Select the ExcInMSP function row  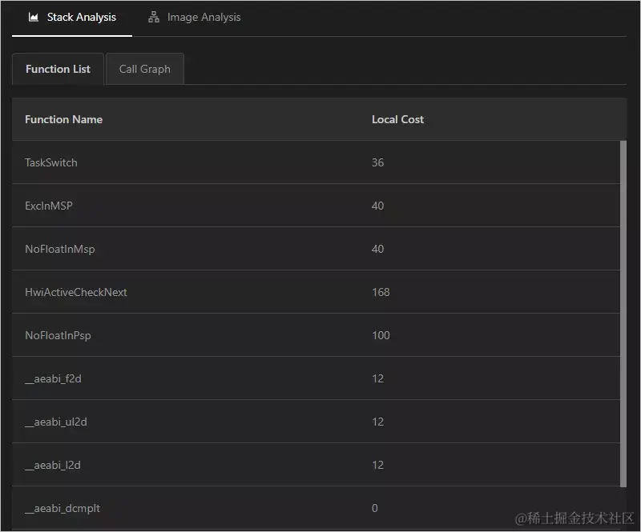pyautogui.click(x=316, y=206)
